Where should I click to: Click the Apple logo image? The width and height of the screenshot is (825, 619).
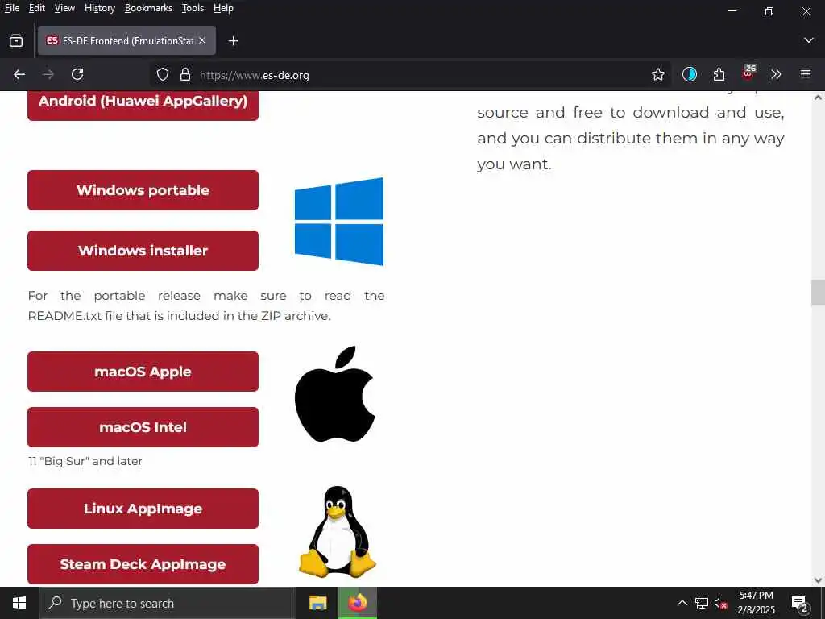[335, 393]
